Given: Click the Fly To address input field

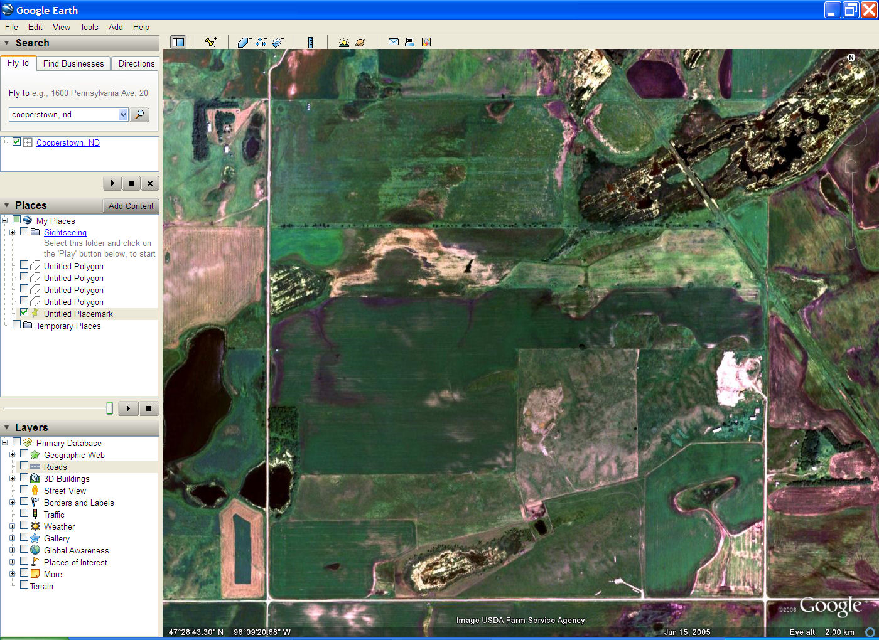Looking at the screenshot, I should pyautogui.click(x=63, y=114).
